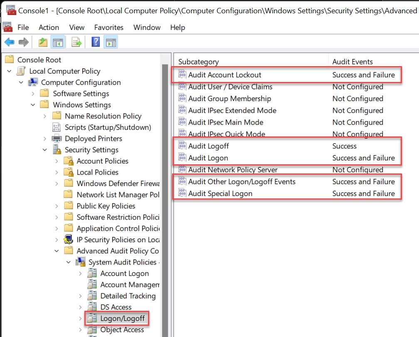This screenshot has height=337, width=419.
Task: Click the Export List toolbar icon
Action: [76, 42]
